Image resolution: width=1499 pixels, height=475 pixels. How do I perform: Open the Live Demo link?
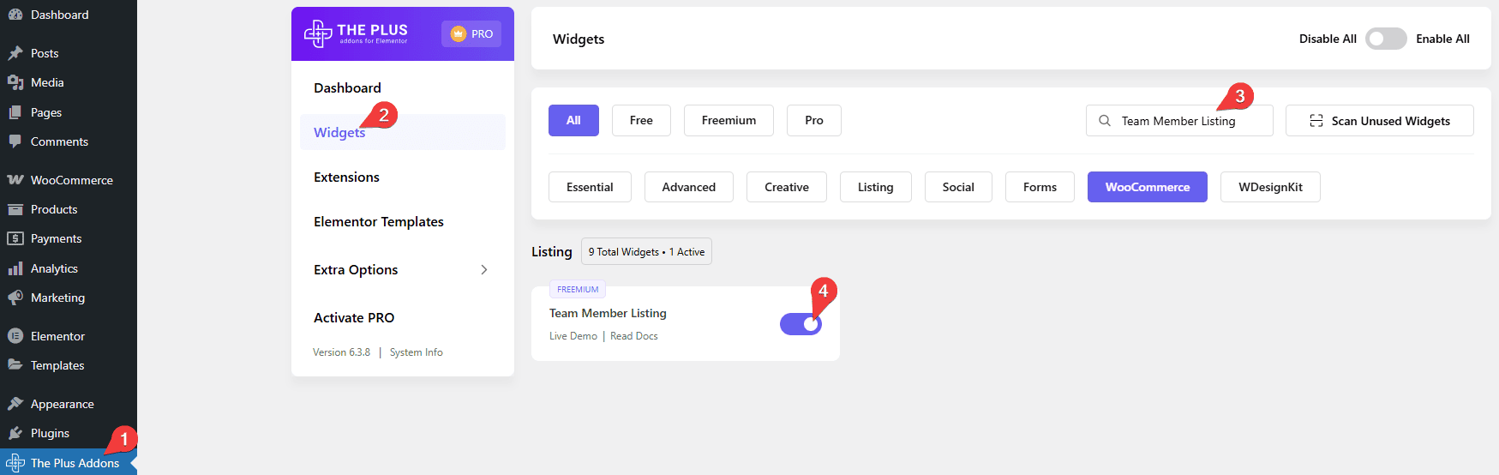coord(573,336)
